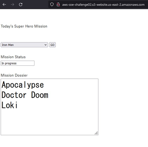
Task: Click the "Today's Super Hero Mission" heading
Action: click(x=24, y=26)
